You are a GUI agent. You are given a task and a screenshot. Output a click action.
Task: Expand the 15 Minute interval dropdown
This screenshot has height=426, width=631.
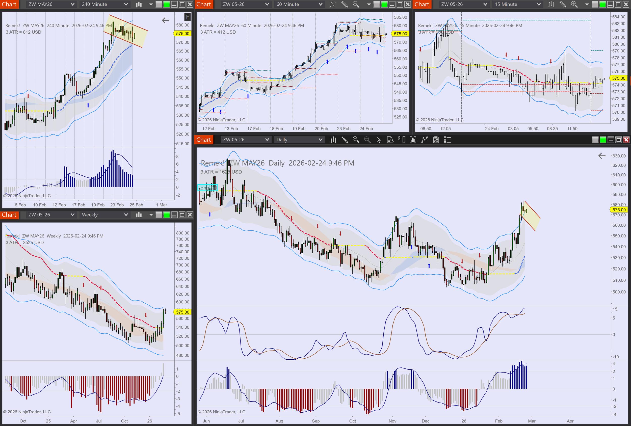517,4
